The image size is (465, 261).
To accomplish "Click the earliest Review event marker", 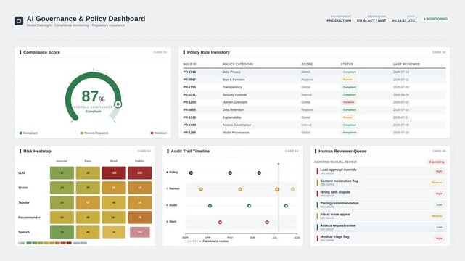I will [201, 189].
